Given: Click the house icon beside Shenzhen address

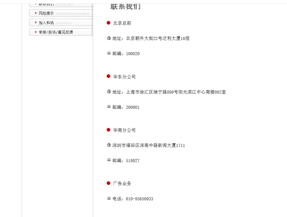Looking at the screenshot, I should tap(109, 145).
